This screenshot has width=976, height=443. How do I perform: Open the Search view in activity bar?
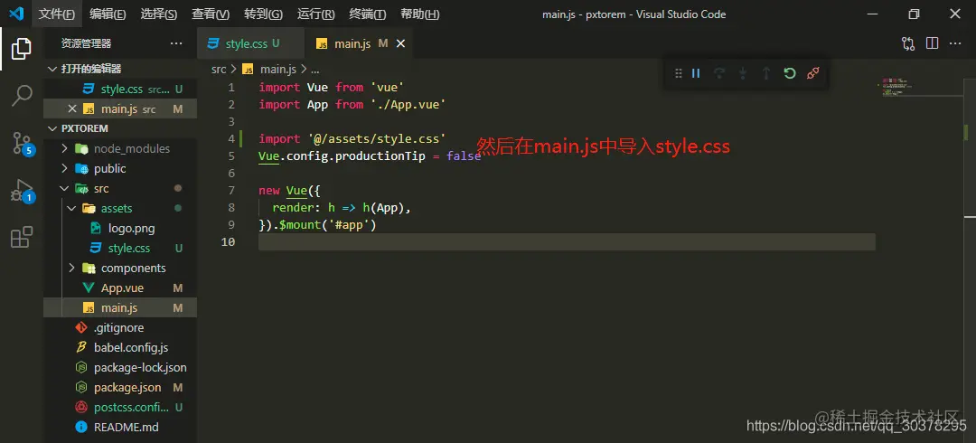pos(21,95)
